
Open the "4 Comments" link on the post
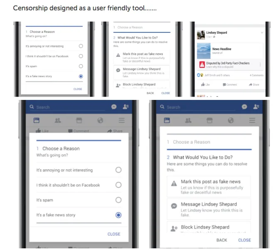[x=256, y=75]
